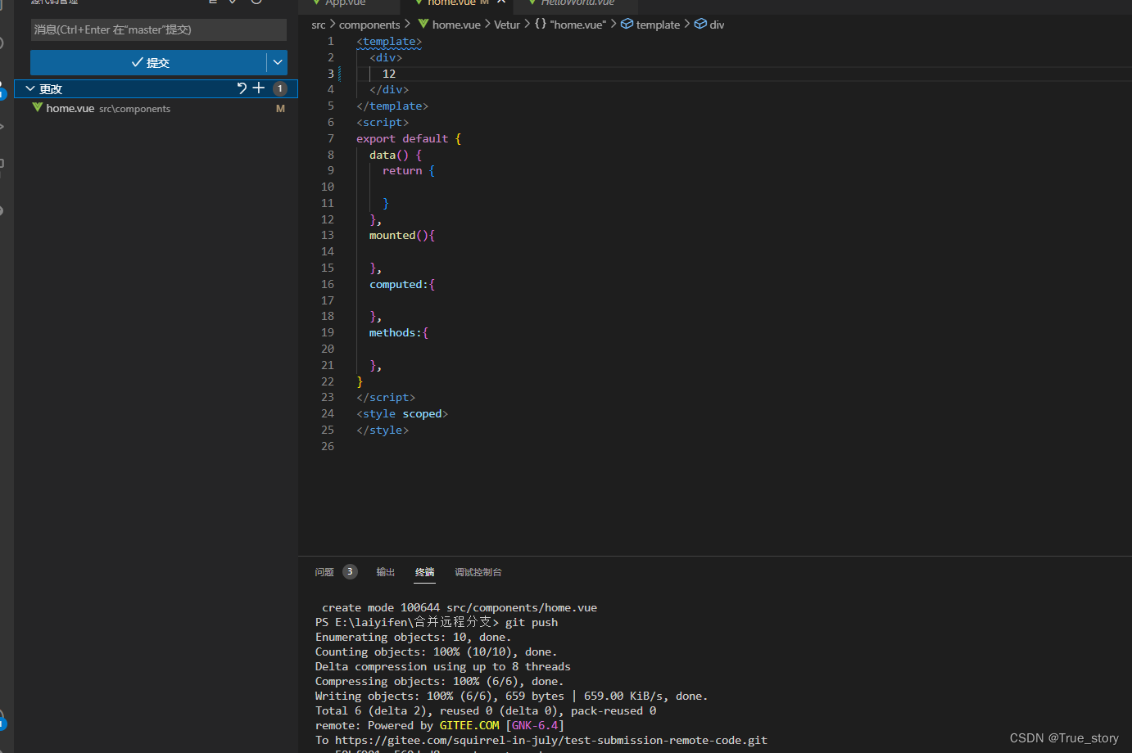Click 'Compressing objects' terminal line

(440, 681)
